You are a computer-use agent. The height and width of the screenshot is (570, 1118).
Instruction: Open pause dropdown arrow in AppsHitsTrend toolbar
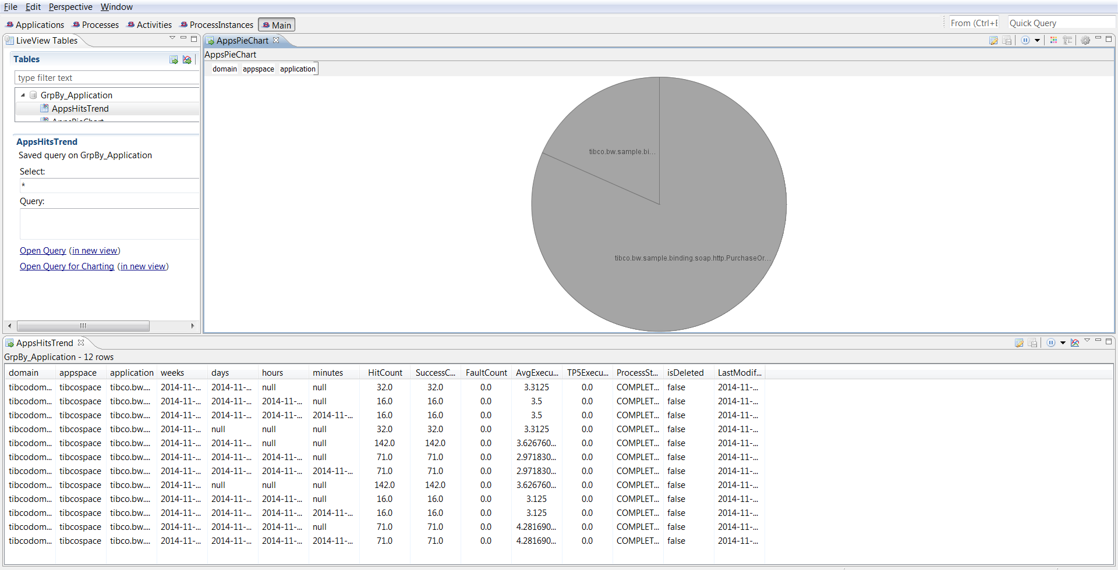click(x=1063, y=343)
